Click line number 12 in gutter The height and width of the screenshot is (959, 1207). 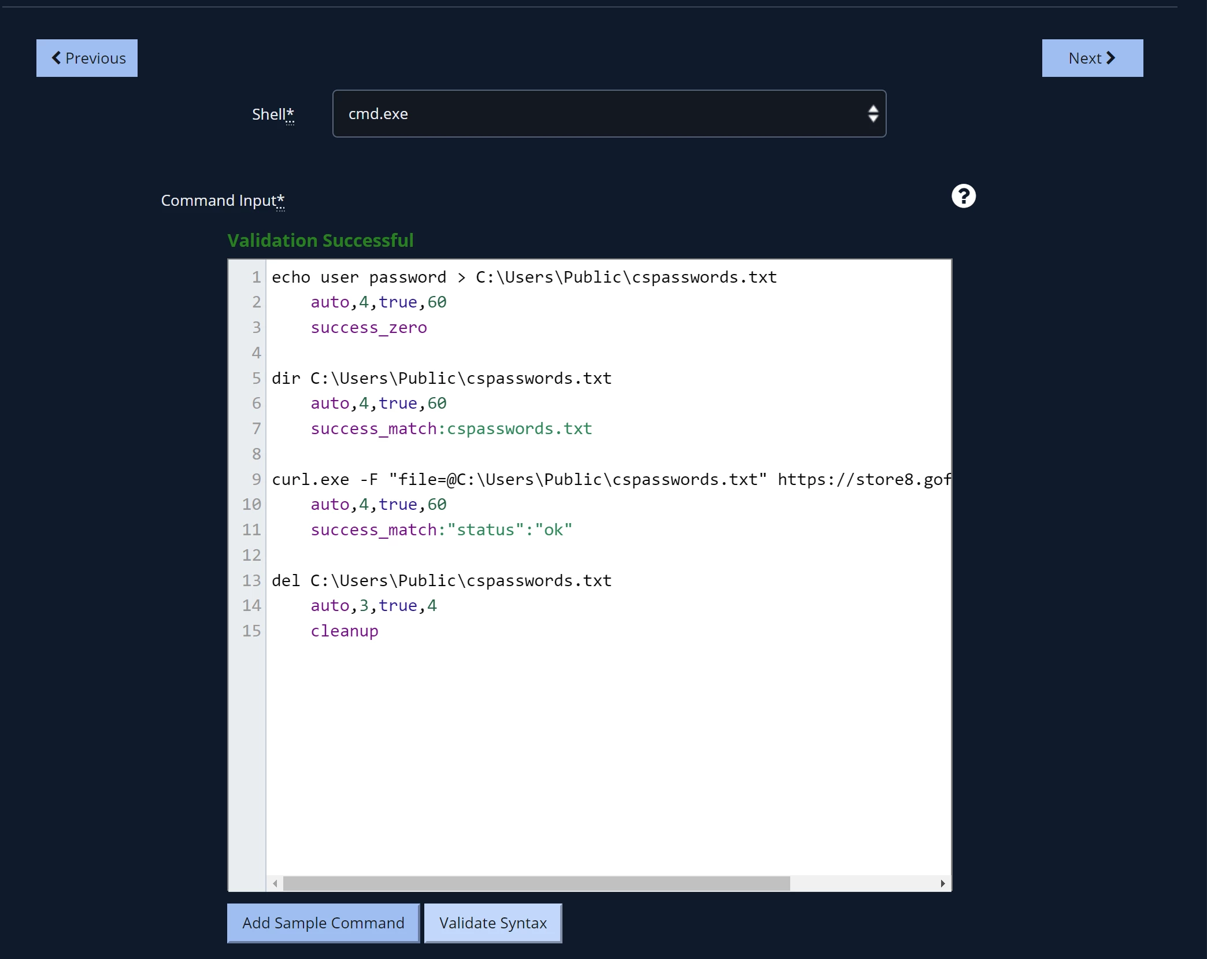pos(251,555)
